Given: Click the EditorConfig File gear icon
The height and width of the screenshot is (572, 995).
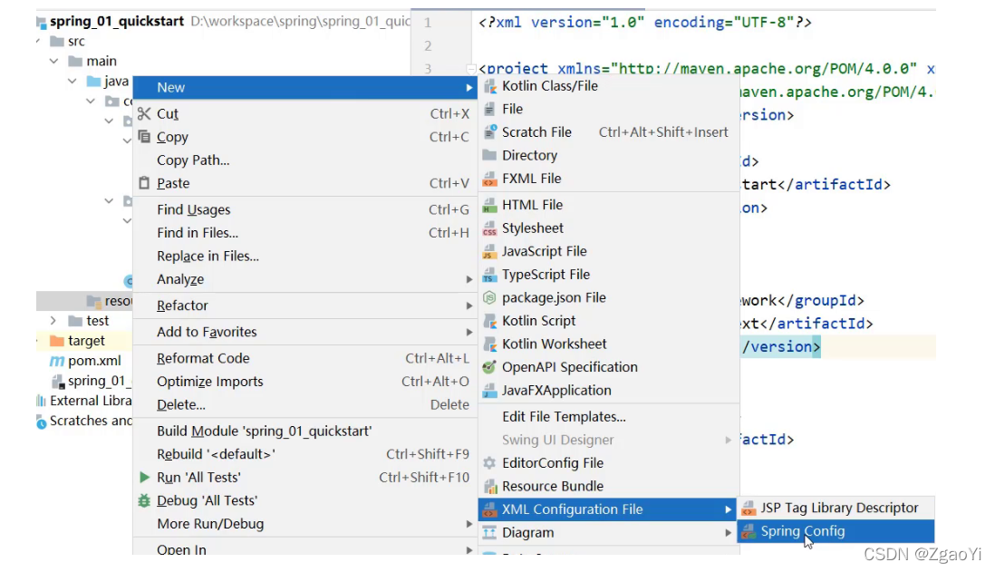Looking at the screenshot, I should click(489, 463).
